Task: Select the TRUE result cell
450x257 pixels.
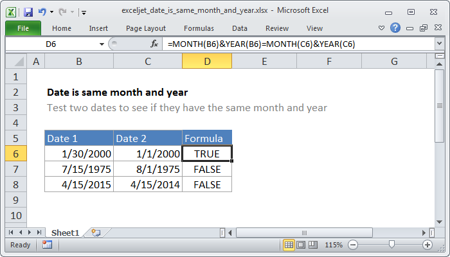Action: (x=207, y=154)
